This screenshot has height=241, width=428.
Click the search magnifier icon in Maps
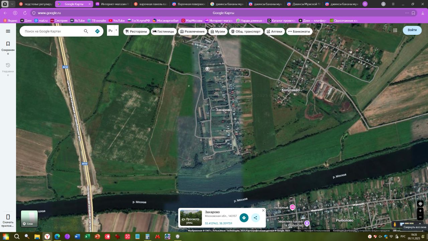pyautogui.click(x=86, y=31)
